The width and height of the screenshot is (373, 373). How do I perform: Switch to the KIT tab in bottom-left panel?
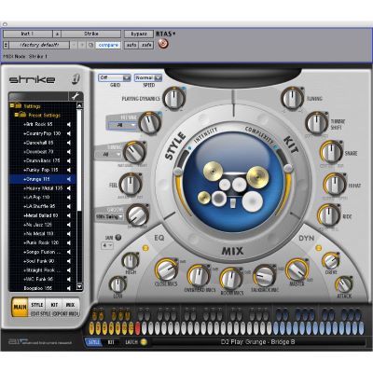pos(54,305)
